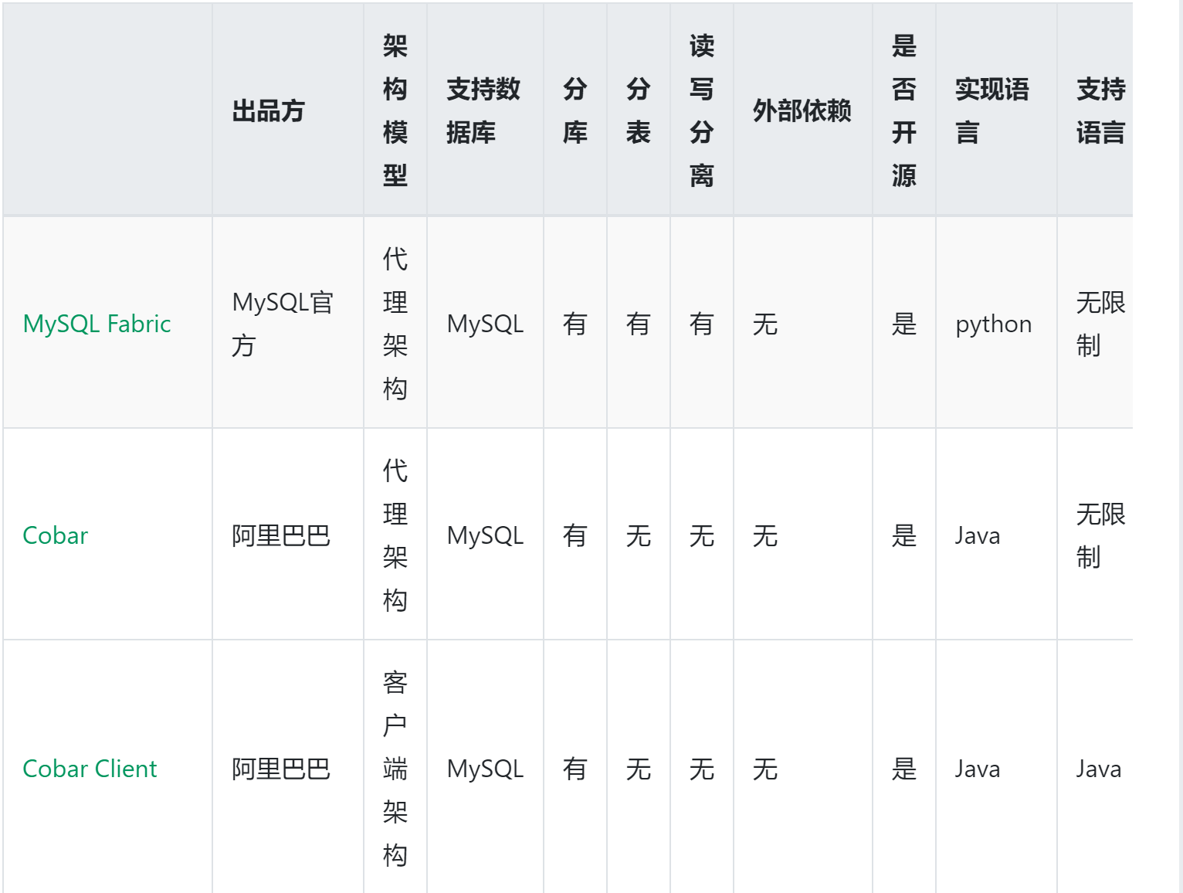The image size is (1183, 893).
Task: Select MySQL database cell in Cobar Client row
Action: tap(486, 769)
